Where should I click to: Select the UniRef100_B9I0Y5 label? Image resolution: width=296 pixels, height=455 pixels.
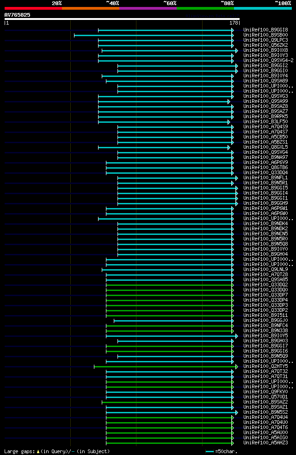pyautogui.click(x=265, y=336)
